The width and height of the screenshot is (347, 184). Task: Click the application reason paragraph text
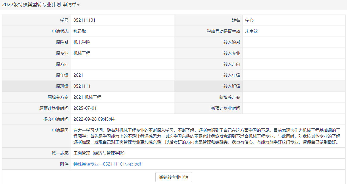[x=205, y=136]
